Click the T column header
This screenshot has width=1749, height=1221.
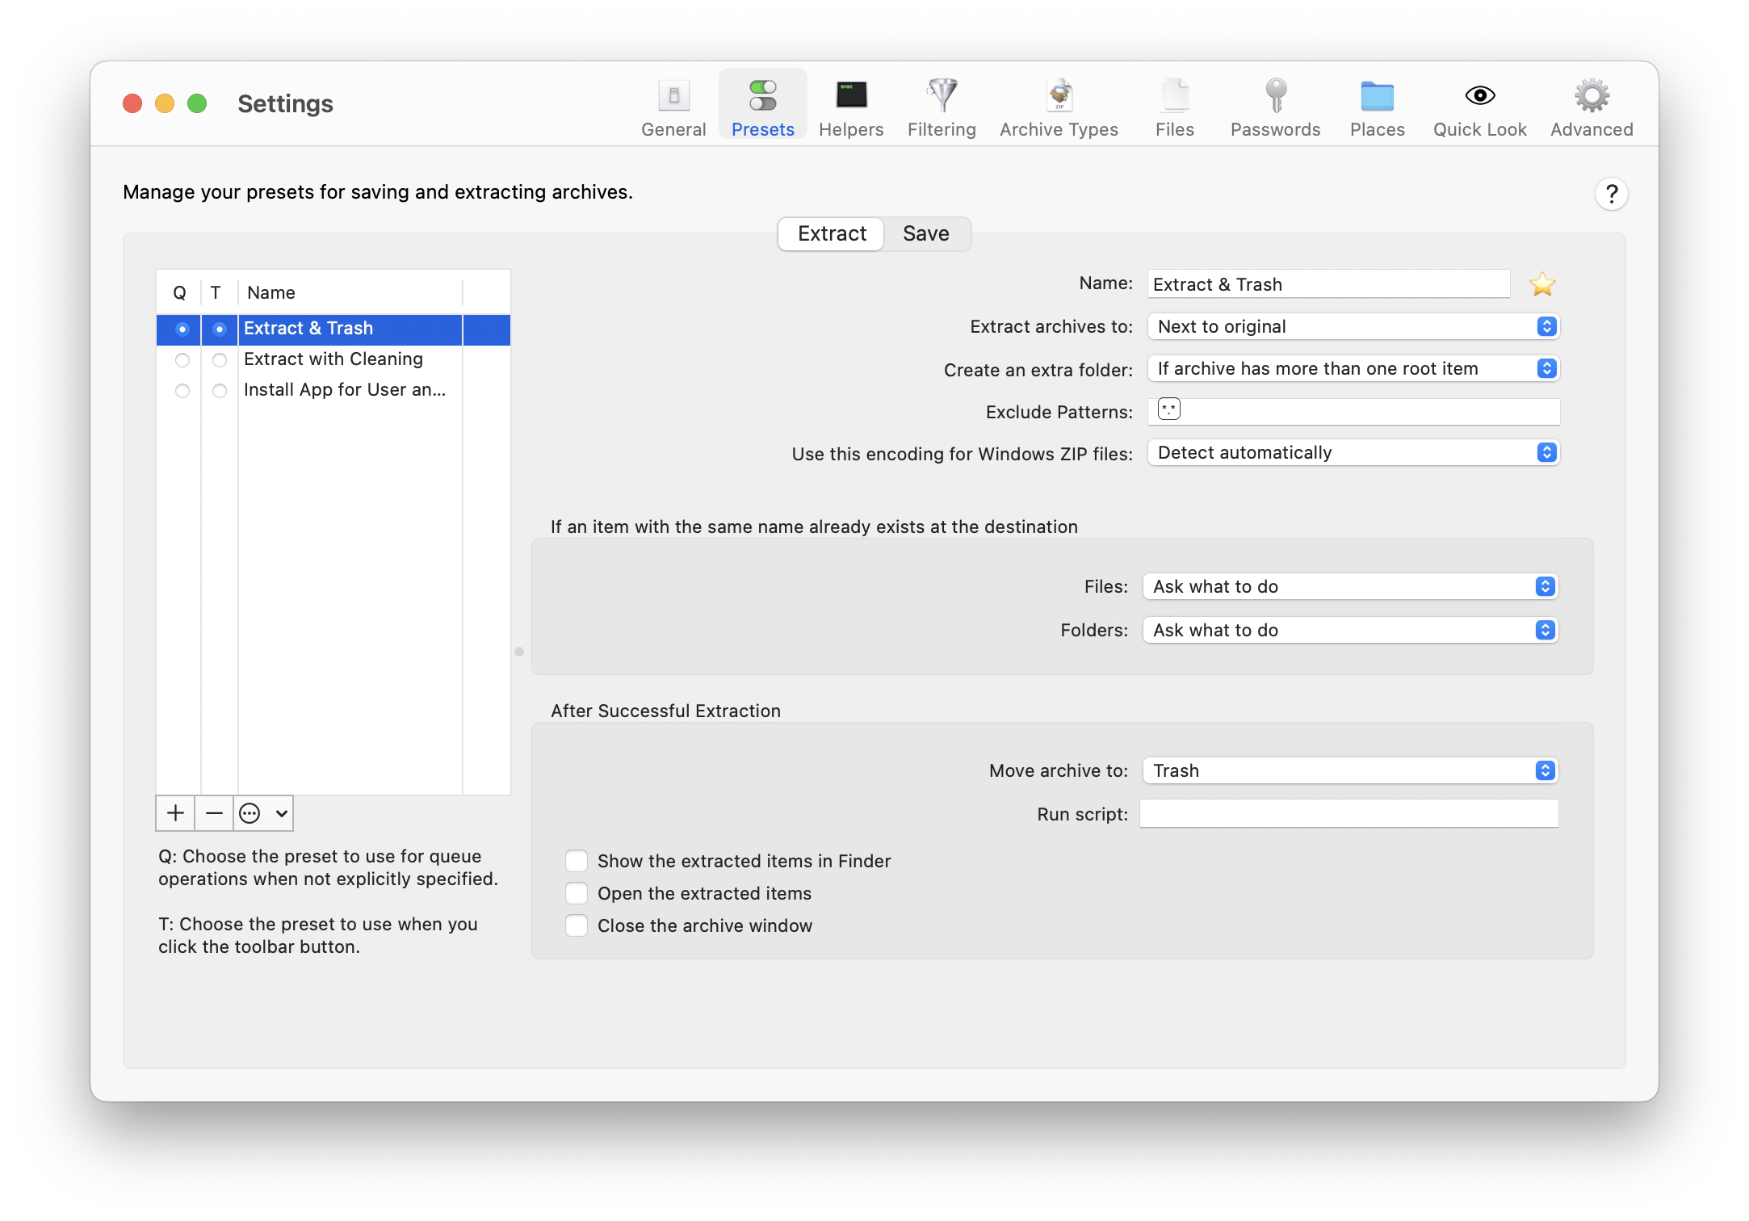[x=216, y=292]
